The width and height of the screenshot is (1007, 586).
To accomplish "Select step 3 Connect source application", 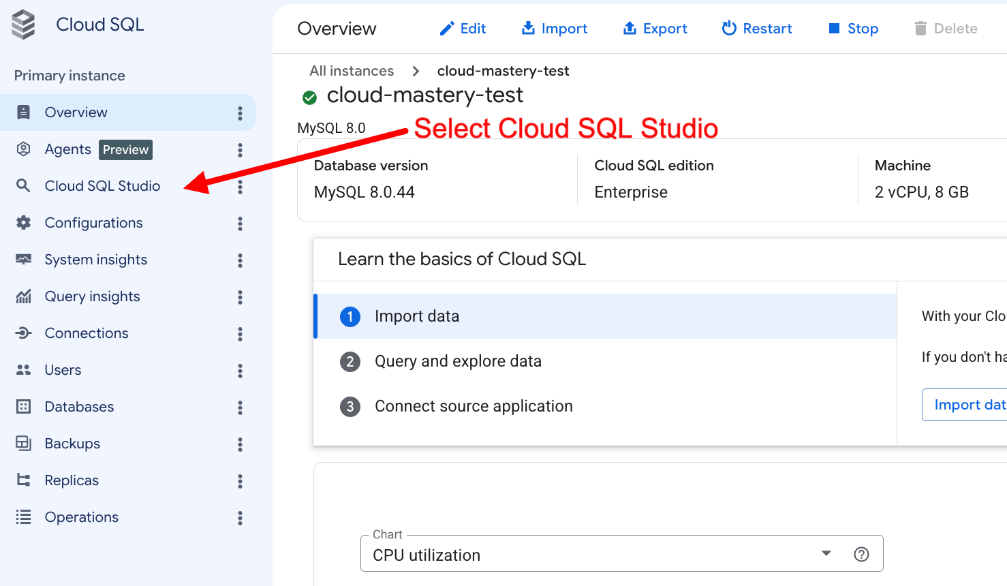I will (x=605, y=406).
